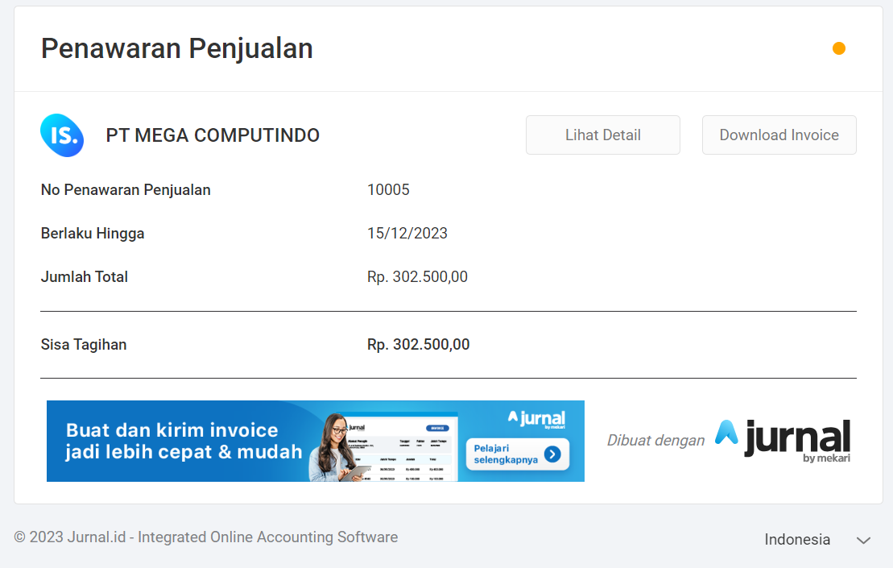This screenshot has width=893, height=568.
Task: Click the Download Invoice button
Action: coord(779,135)
